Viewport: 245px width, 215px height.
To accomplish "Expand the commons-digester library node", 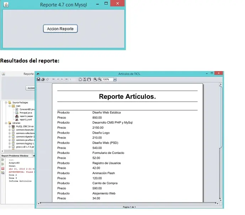I will tap(10, 137).
